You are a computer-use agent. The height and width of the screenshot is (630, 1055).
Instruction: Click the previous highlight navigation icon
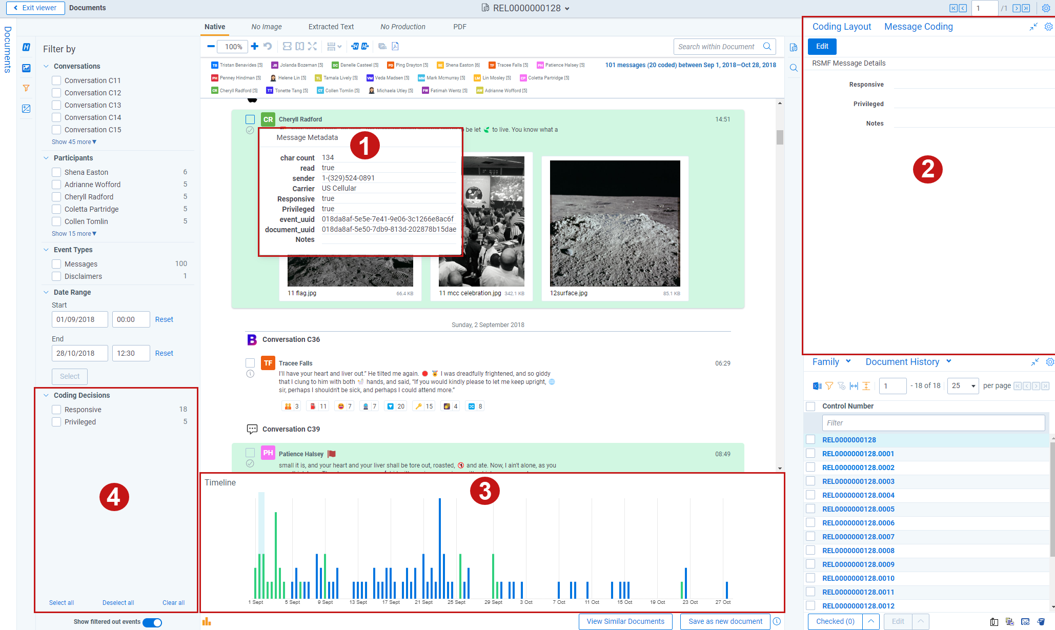pos(355,46)
